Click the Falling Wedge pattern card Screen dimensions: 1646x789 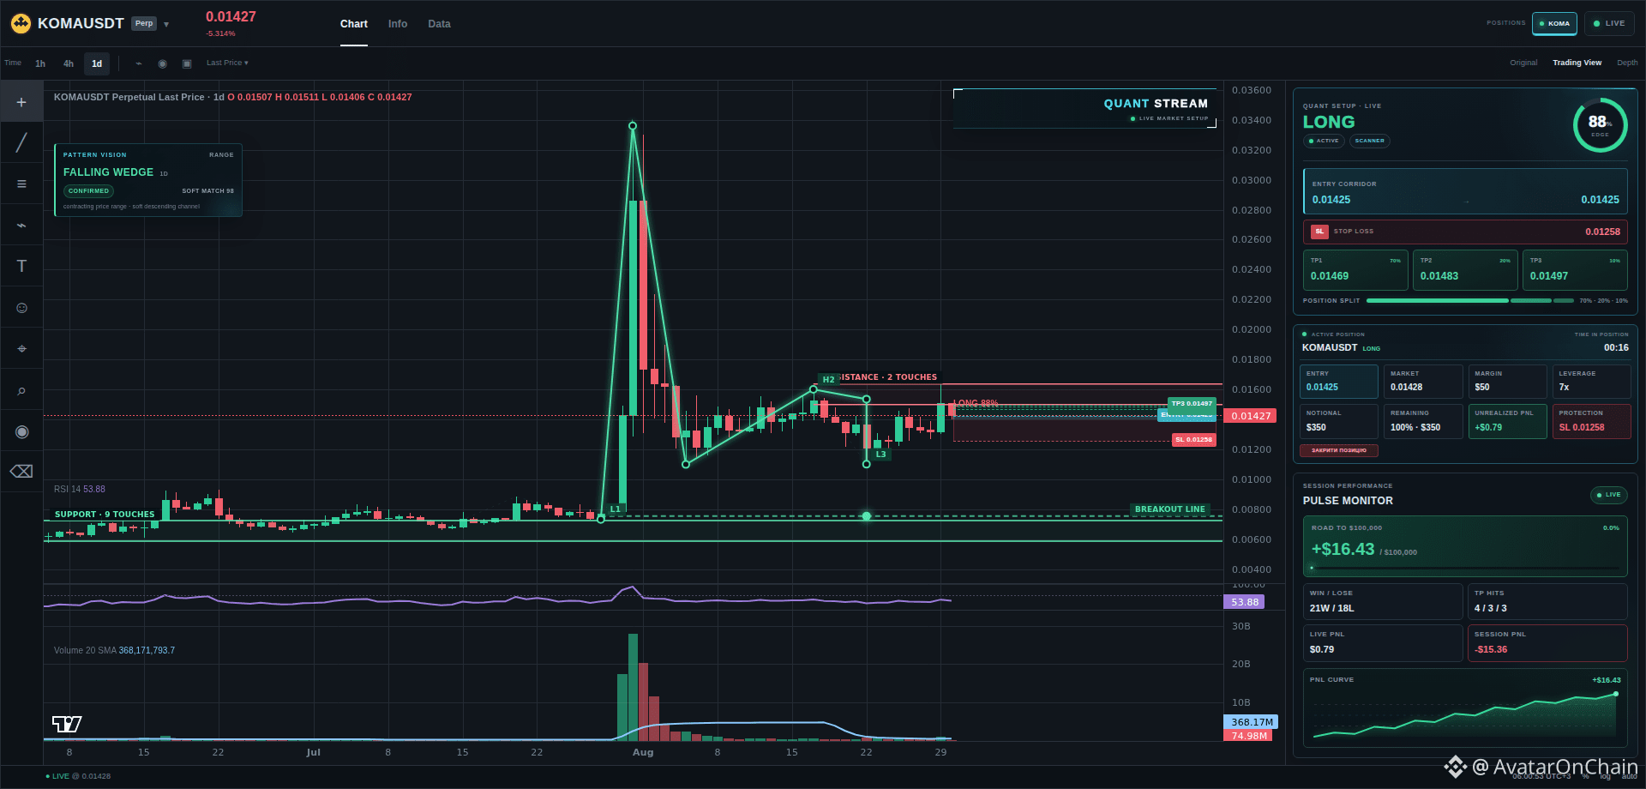point(148,180)
